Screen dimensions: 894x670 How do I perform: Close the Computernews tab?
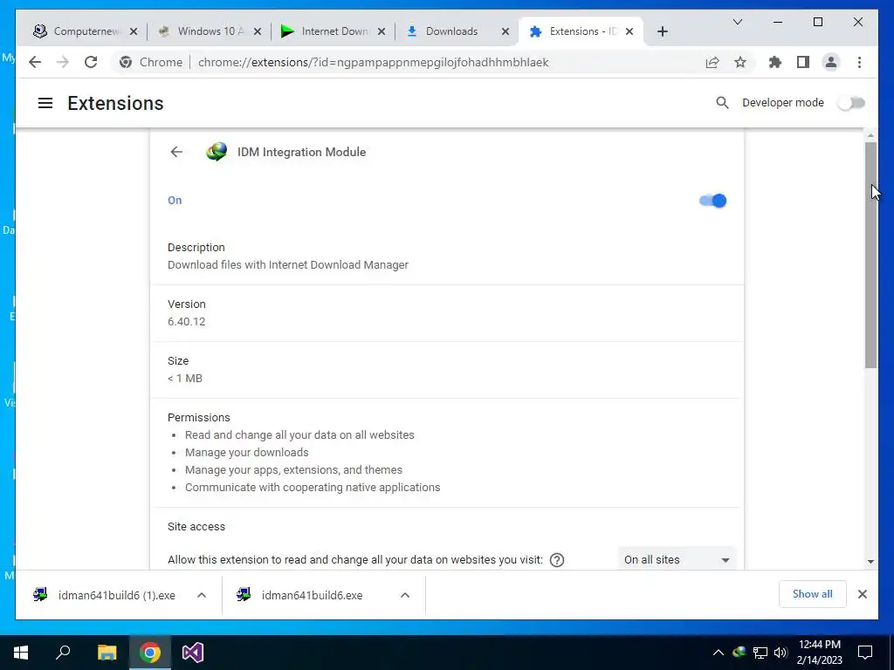coord(134,31)
